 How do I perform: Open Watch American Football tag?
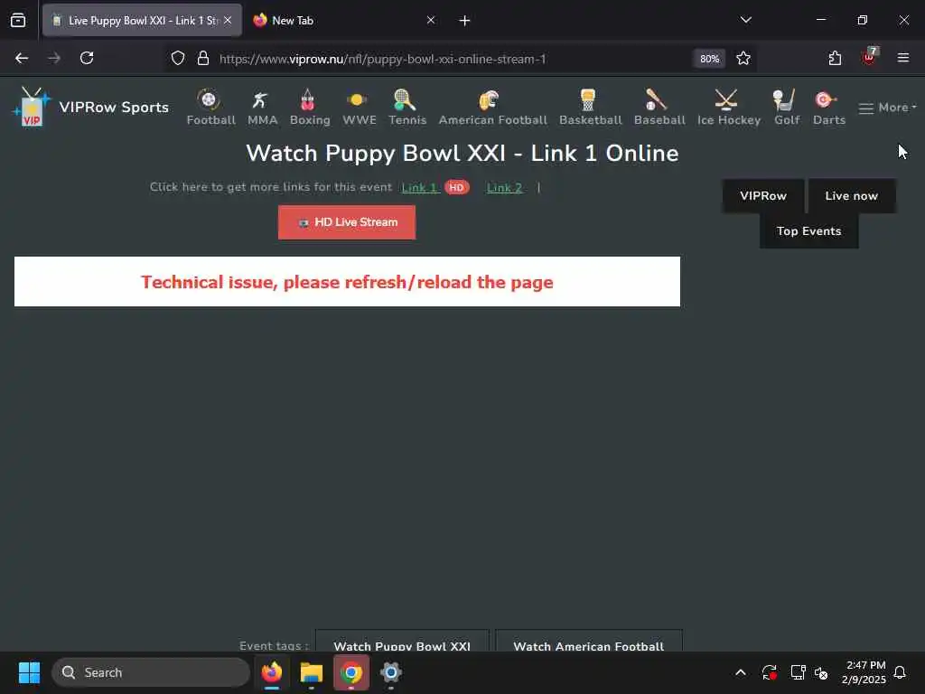(589, 642)
